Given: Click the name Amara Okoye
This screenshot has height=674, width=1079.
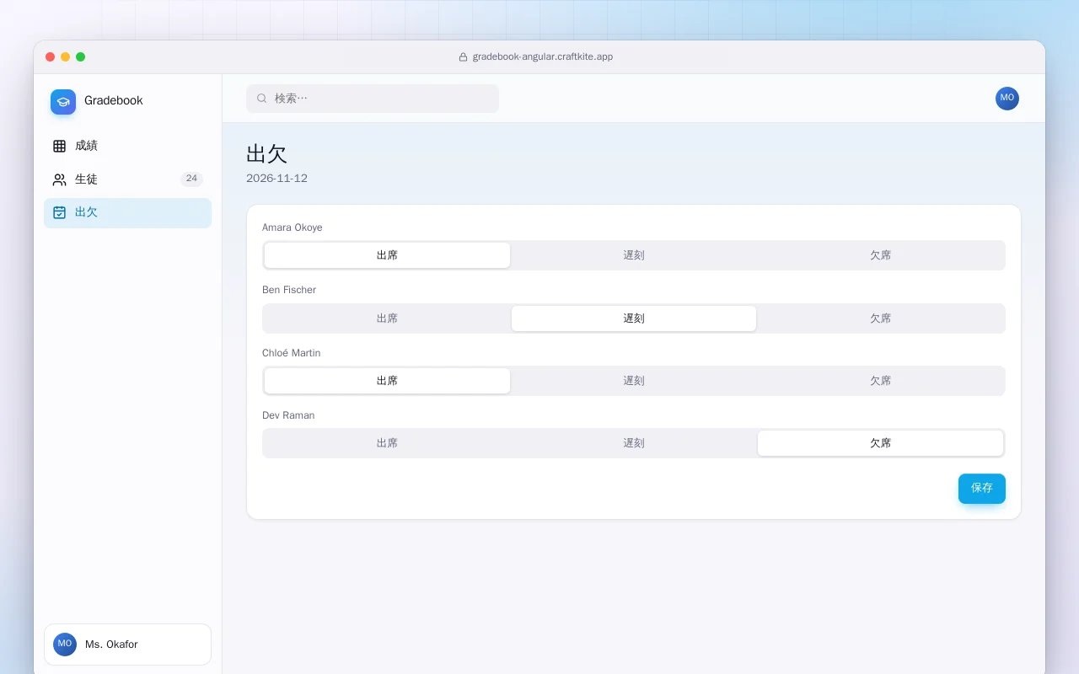Looking at the screenshot, I should coord(293,227).
